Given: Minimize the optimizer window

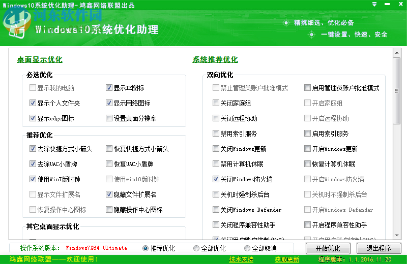Looking at the screenshot, I should pyautogui.click(x=387, y=5).
